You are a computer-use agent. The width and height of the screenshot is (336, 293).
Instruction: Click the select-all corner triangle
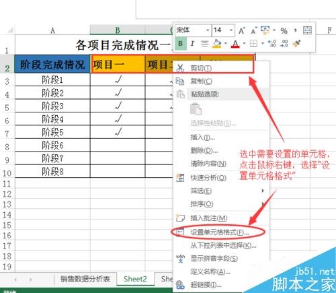point(10,30)
